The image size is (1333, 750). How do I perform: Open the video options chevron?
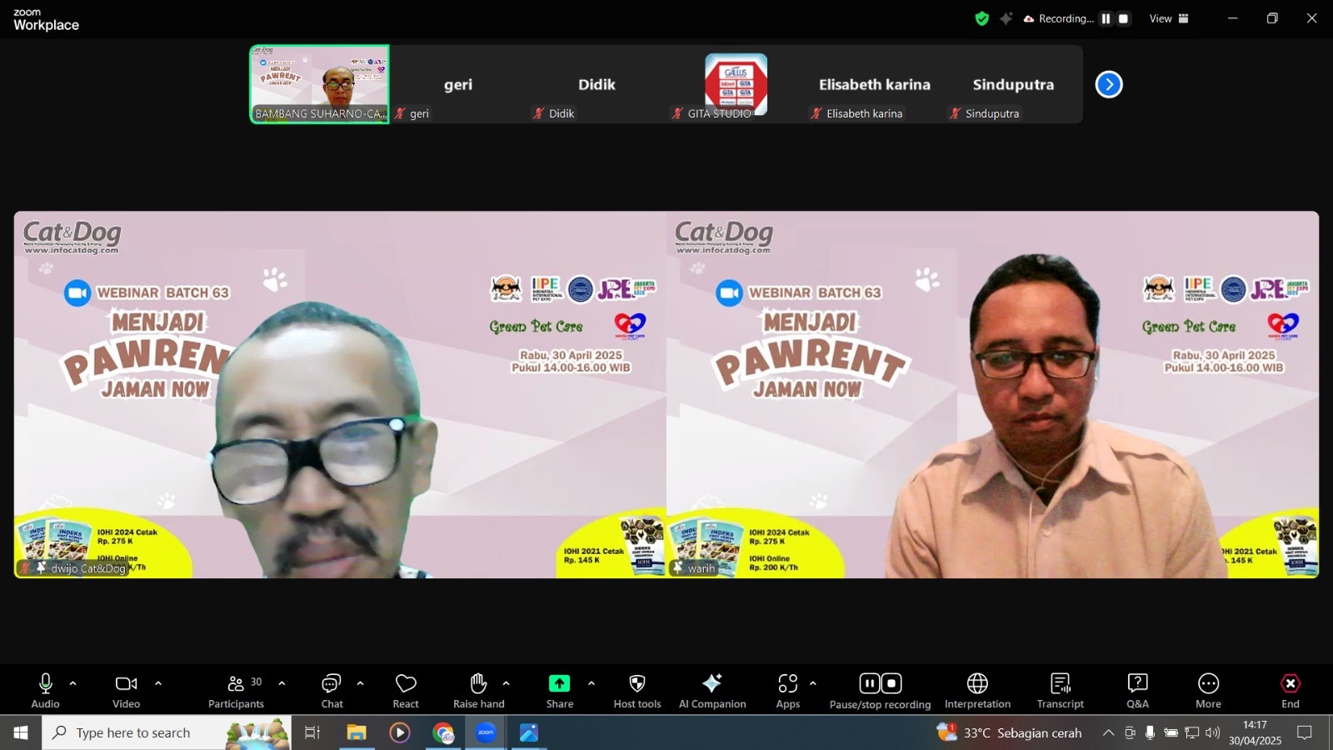(x=158, y=683)
